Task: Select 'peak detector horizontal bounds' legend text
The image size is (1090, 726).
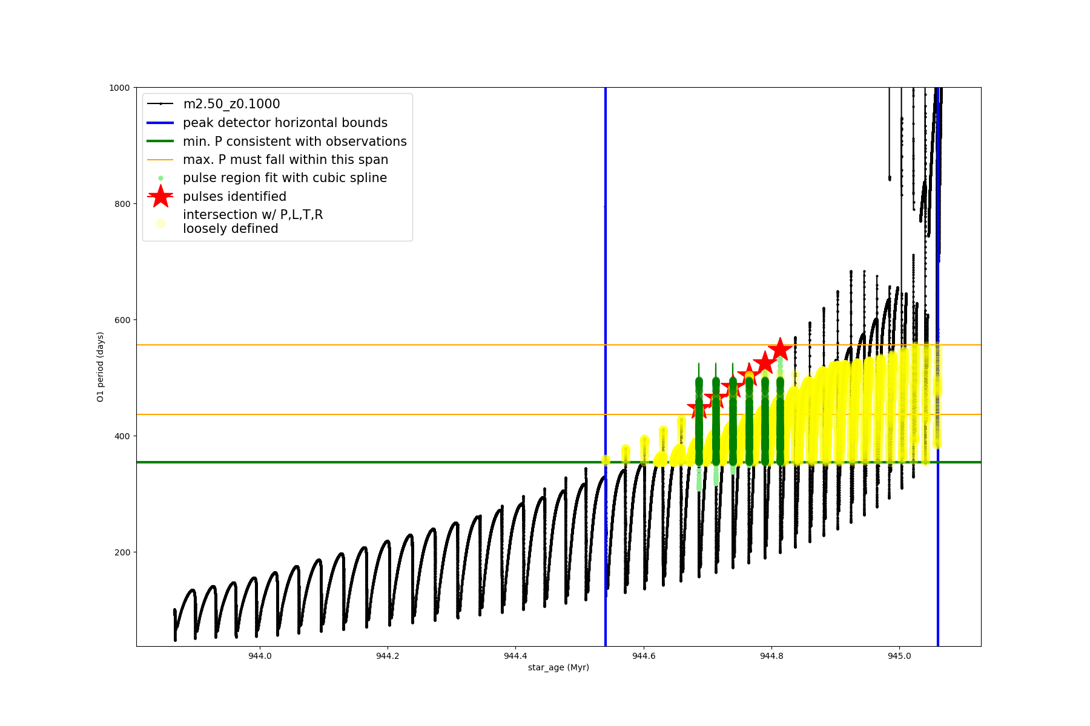Action: click(x=285, y=123)
